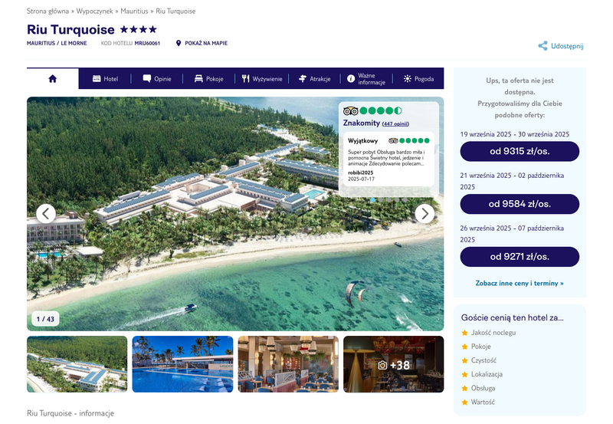The image size is (613, 424).
Task: Choose offer od 9584 zł/os.
Action: pos(520,204)
